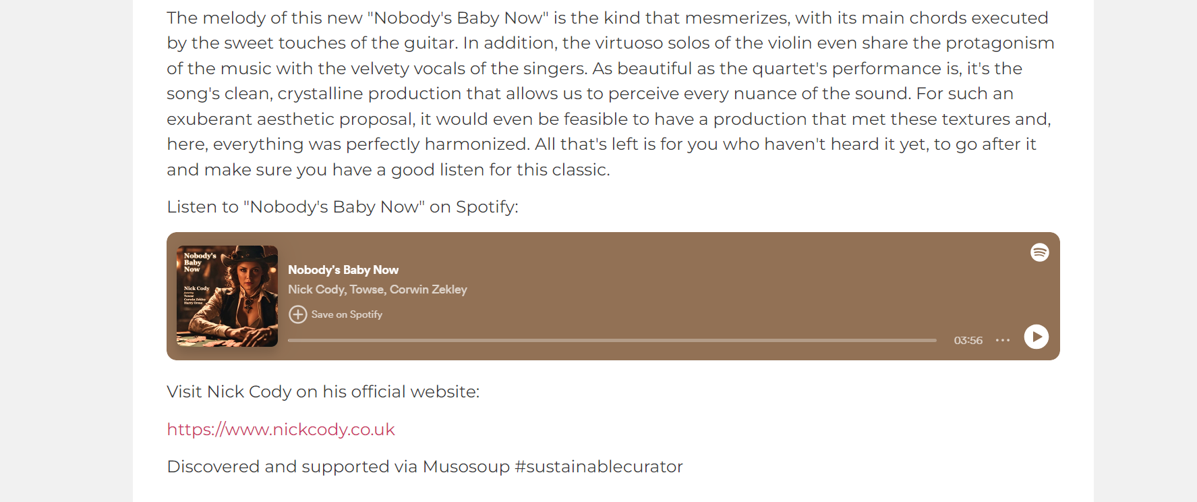The width and height of the screenshot is (1197, 502).
Task: Click the Spotify logo icon
Action: [x=1039, y=252]
